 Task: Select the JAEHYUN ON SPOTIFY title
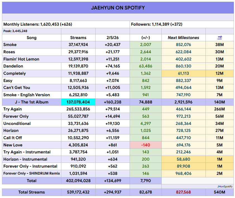pos(118,8)
